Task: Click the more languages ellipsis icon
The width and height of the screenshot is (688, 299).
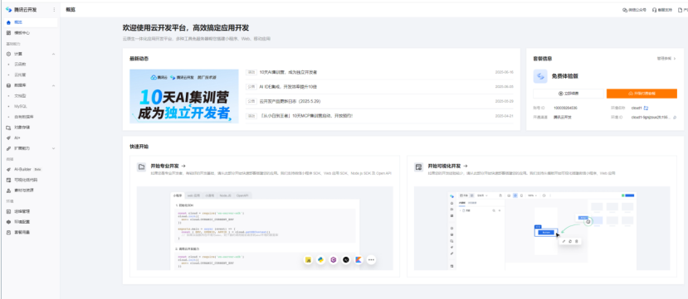Action: click(371, 260)
